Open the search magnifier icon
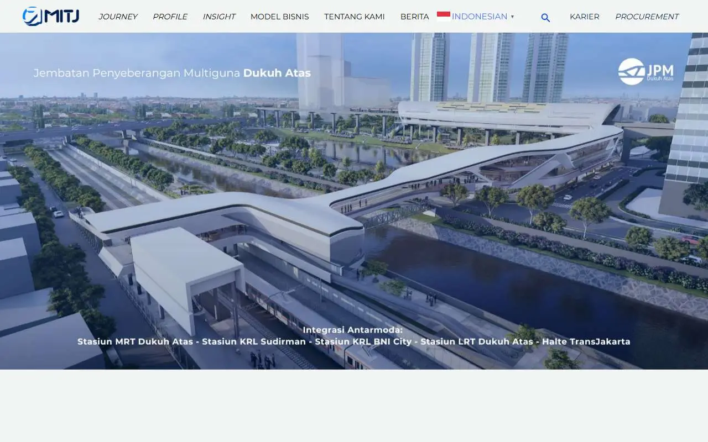Viewport: 708px width, 442px height. 545,18
